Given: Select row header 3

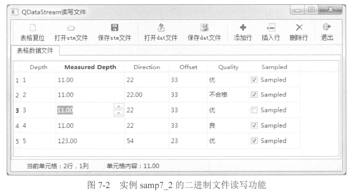Looking at the screenshot, I should (x=17, y=110).
